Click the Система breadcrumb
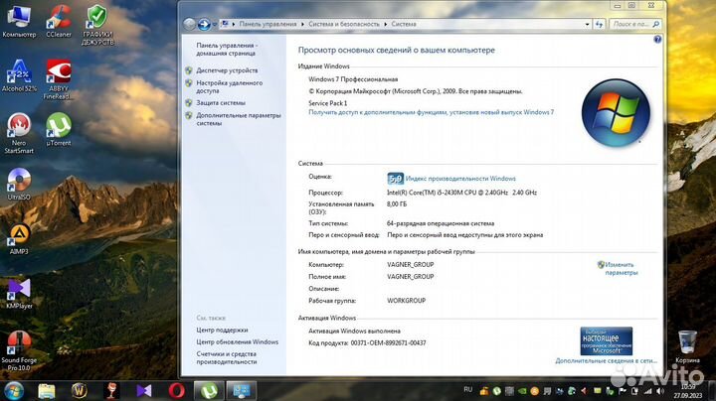Image resolution: width=716 pixels, height=401 pixels. 404,24
